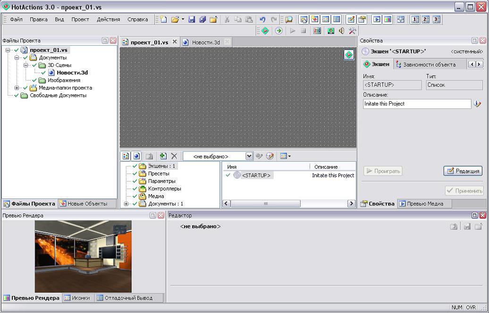489x313 pixels.
Task: Activate layout preset number 2 icon
Action: click(426, 19)
